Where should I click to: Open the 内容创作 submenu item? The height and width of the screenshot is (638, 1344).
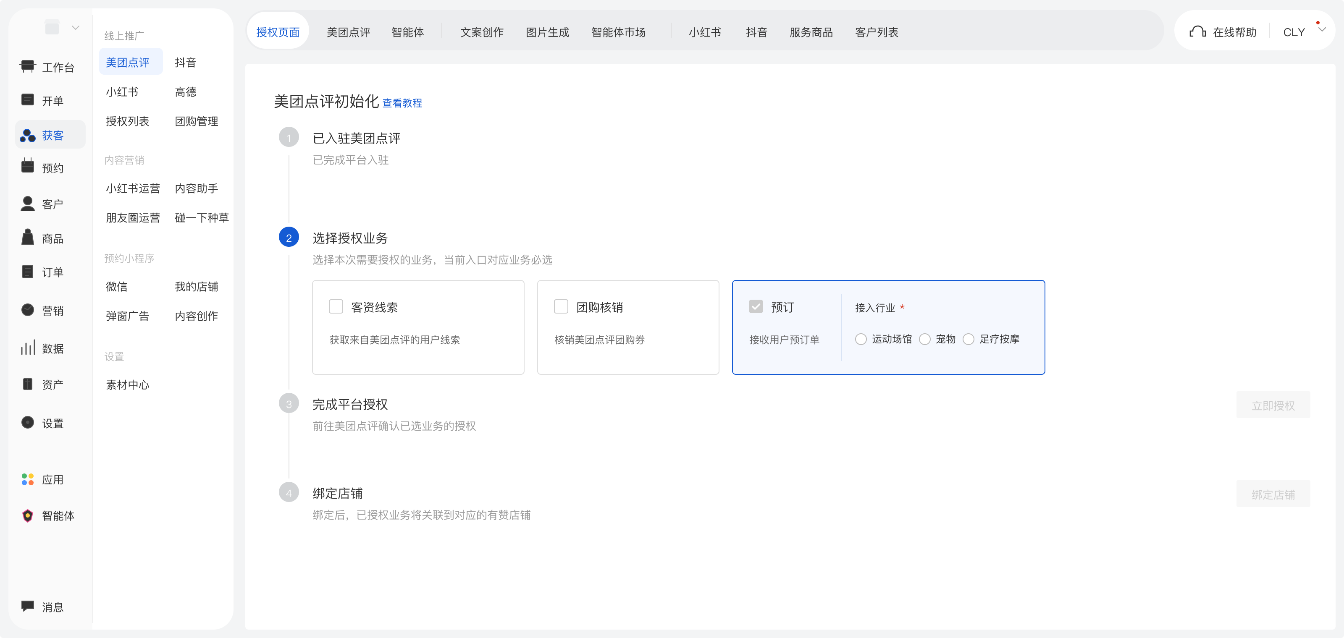(x=196, y=316)
